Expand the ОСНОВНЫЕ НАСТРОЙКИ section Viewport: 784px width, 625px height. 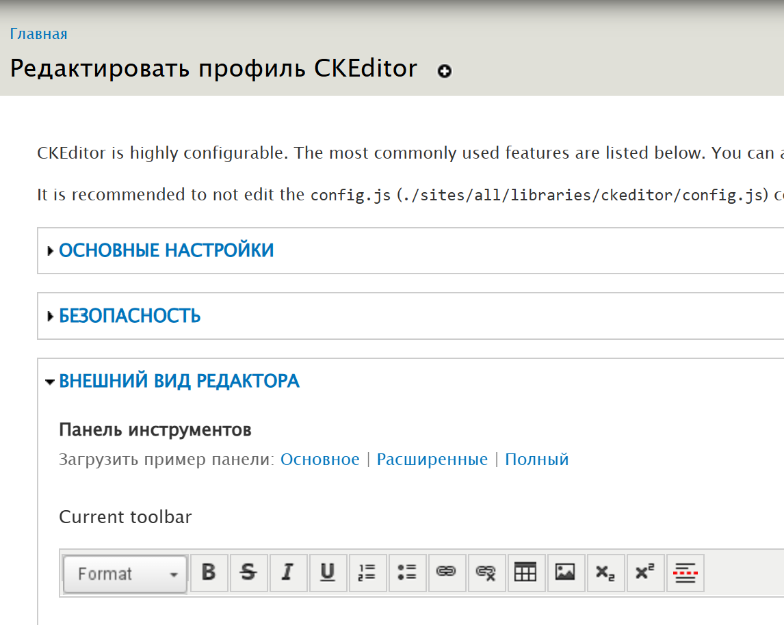click(166, 250)
